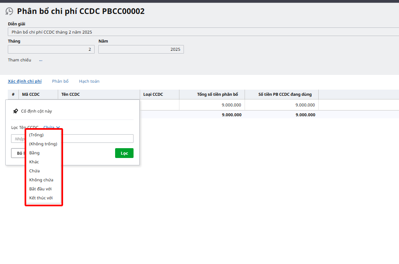Switch to the Phân bổ tab

60,81
